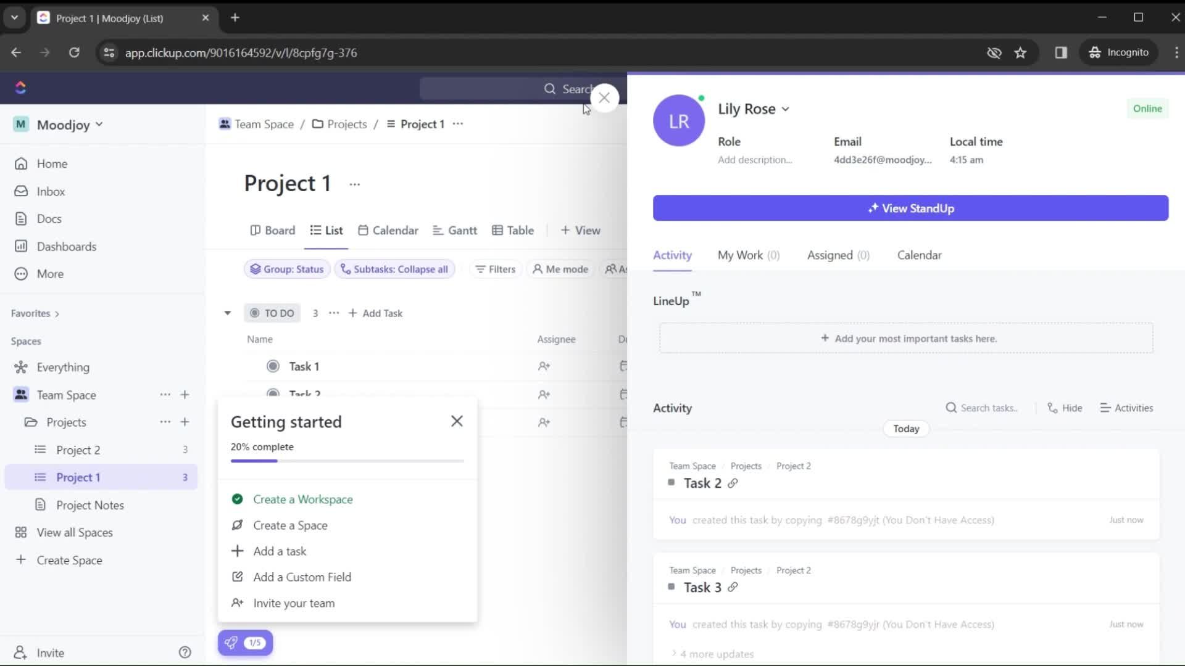1185x666 pixels.
Task: Open the Activities filter dropdown
Action: point(1126,408)
